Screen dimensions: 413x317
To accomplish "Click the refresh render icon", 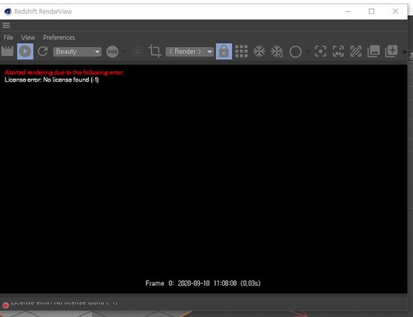I will point(42,51).
